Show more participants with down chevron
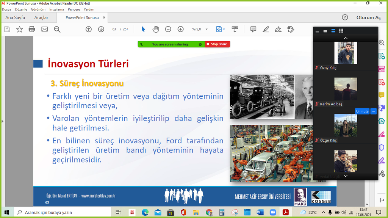The image size is (388, 218). pyautogui.click(x=346, y=176)
